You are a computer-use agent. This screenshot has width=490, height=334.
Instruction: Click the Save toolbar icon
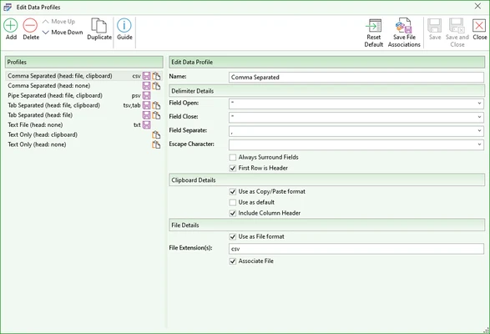coord(435,26)
